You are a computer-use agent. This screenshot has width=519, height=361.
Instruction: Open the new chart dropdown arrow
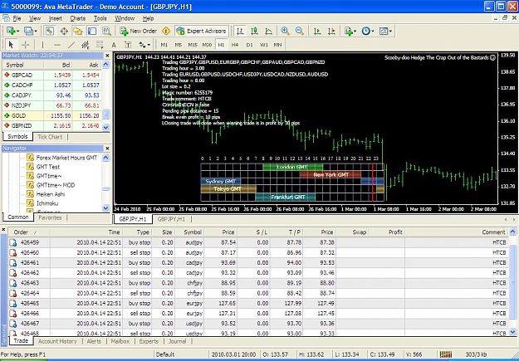coord(17,31)
